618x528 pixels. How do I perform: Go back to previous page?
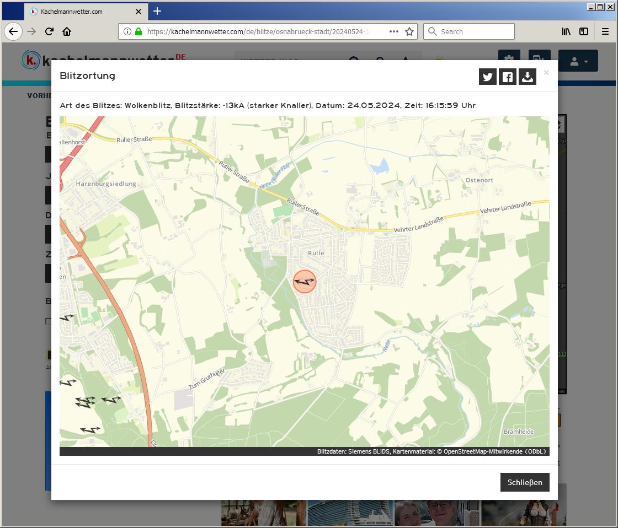coord(13,31)
